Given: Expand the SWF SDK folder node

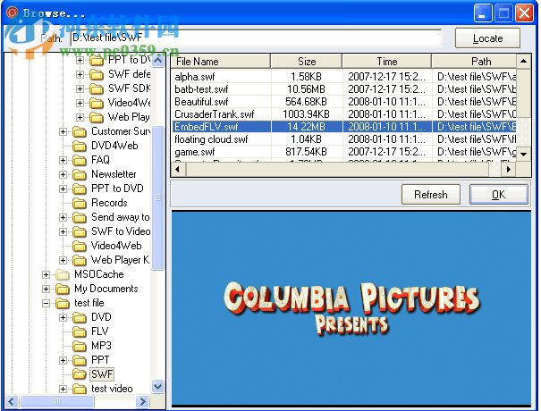Looking at the screenshot, I should coord(80,88).
